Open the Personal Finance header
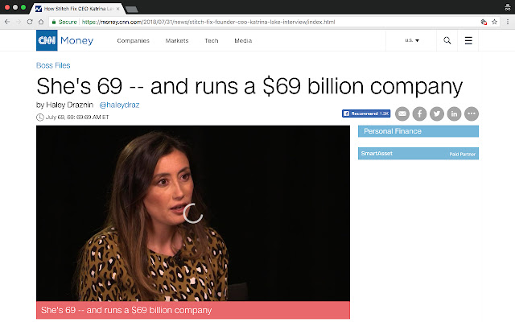 point(418,131)
